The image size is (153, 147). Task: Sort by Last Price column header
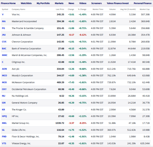point(60,9)
